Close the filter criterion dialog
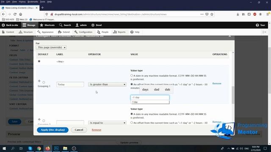This screenshot has height=152, width=271. coord(230,36)
